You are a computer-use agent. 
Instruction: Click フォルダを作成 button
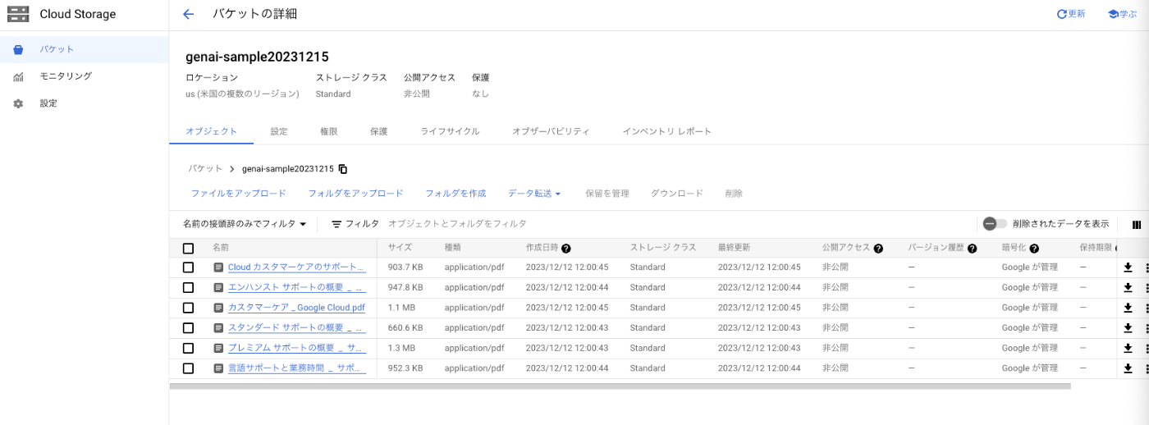pyautogui.click(x=455, y=194)
